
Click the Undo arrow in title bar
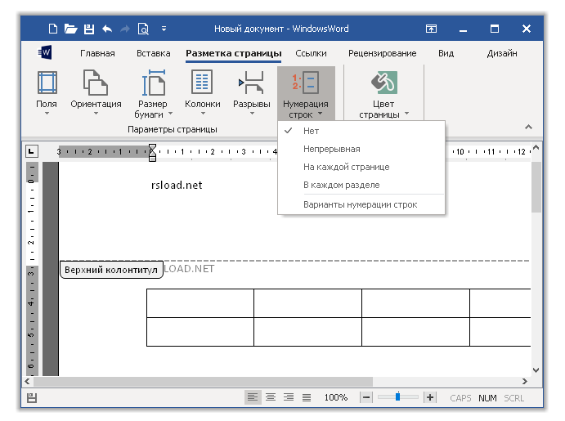coord(107,29)
